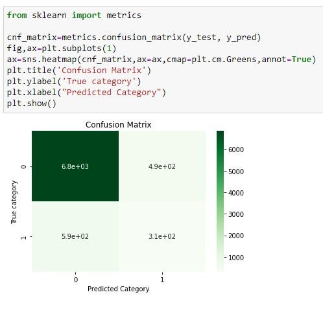Click the heatmap cell showing 3.1e+02

162,236
